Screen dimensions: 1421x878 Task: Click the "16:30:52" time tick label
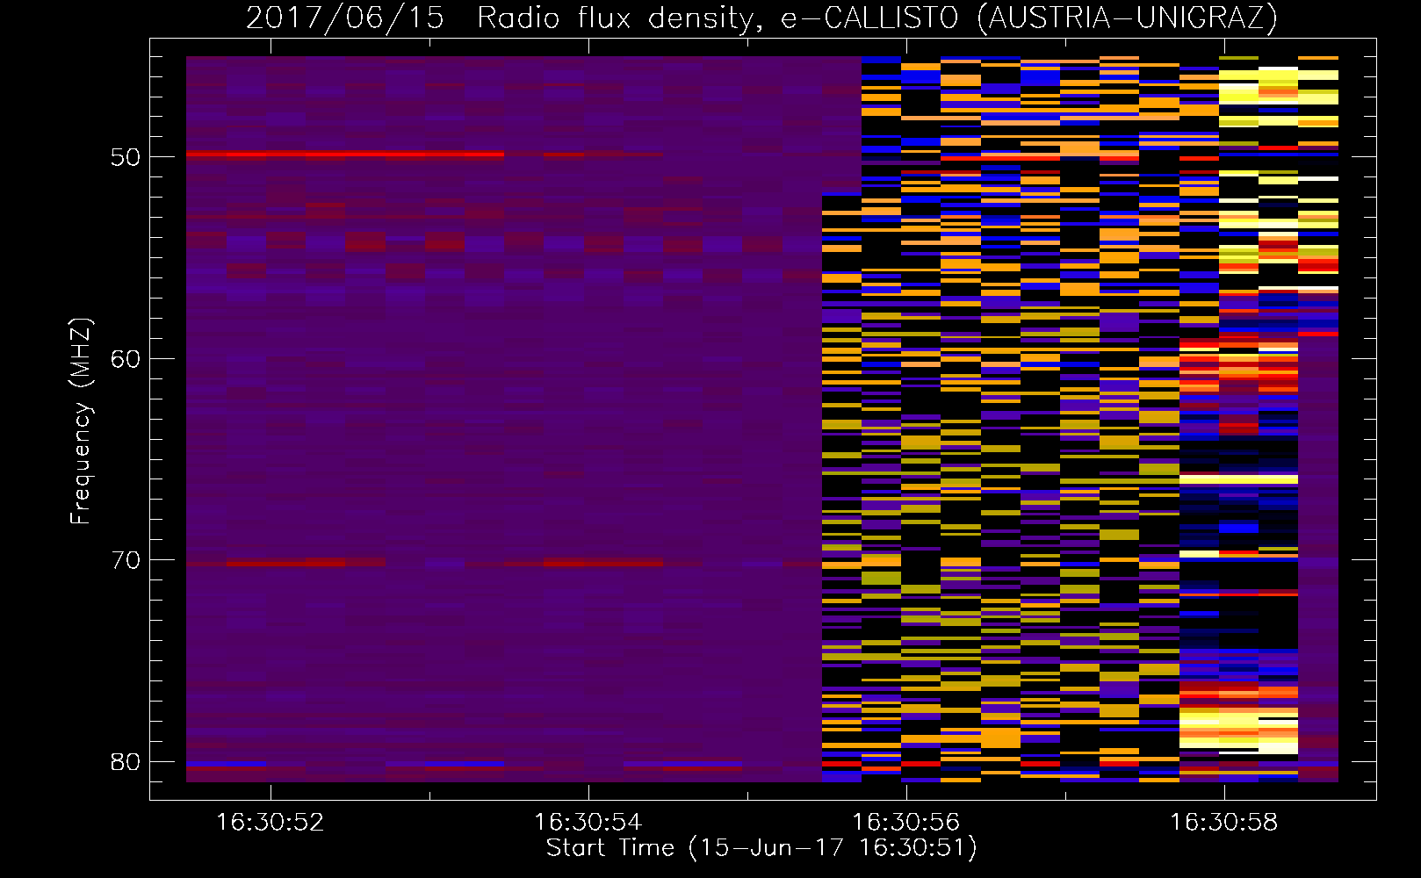pyautogui.click(x=270, y=823)
